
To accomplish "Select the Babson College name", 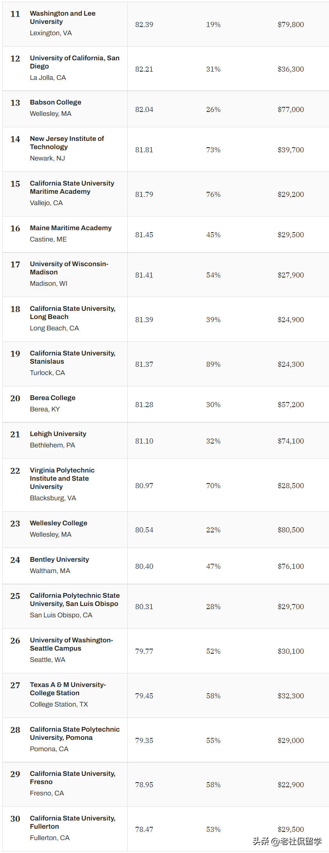I will (55, 102).
